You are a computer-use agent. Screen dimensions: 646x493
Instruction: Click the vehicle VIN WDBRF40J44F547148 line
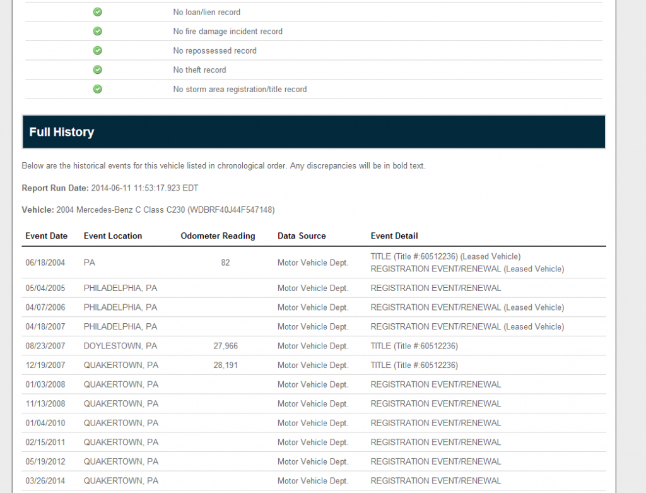[148, 210]
